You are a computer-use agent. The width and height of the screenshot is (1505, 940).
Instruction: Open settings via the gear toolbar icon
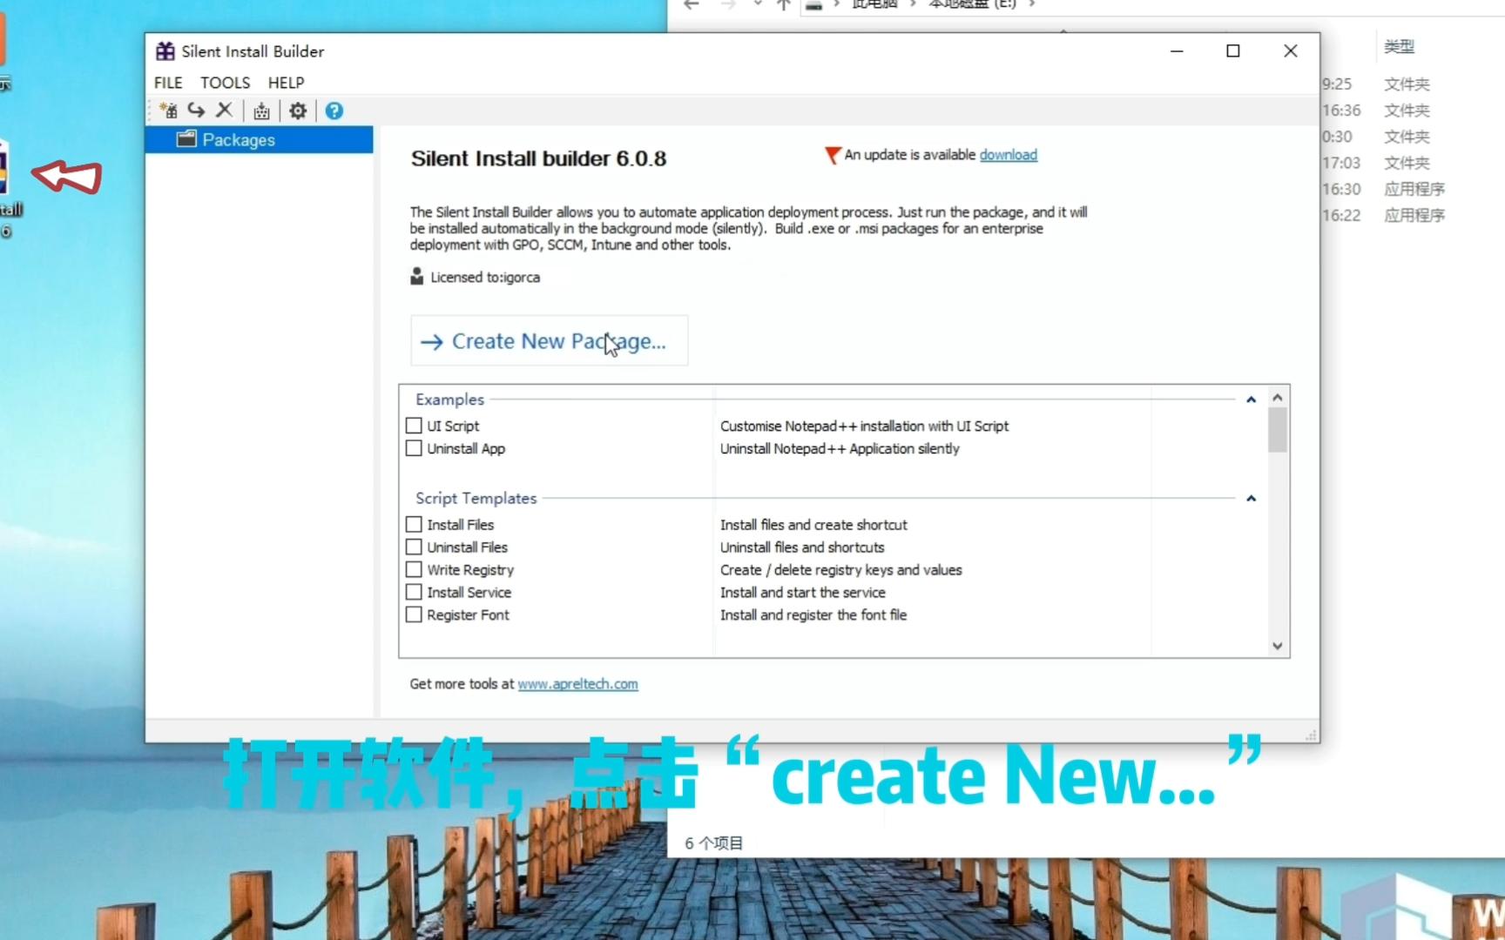tap(298, 111)
